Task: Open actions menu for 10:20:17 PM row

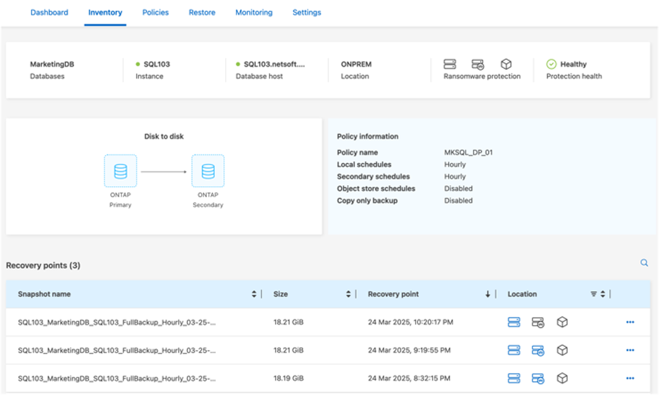Action: pyautogui.click(x=630, y=322)
